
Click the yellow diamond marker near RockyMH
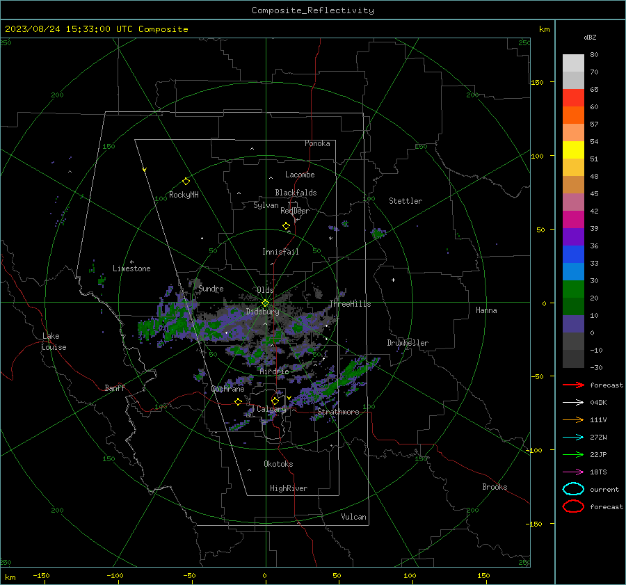click(186, 182)
